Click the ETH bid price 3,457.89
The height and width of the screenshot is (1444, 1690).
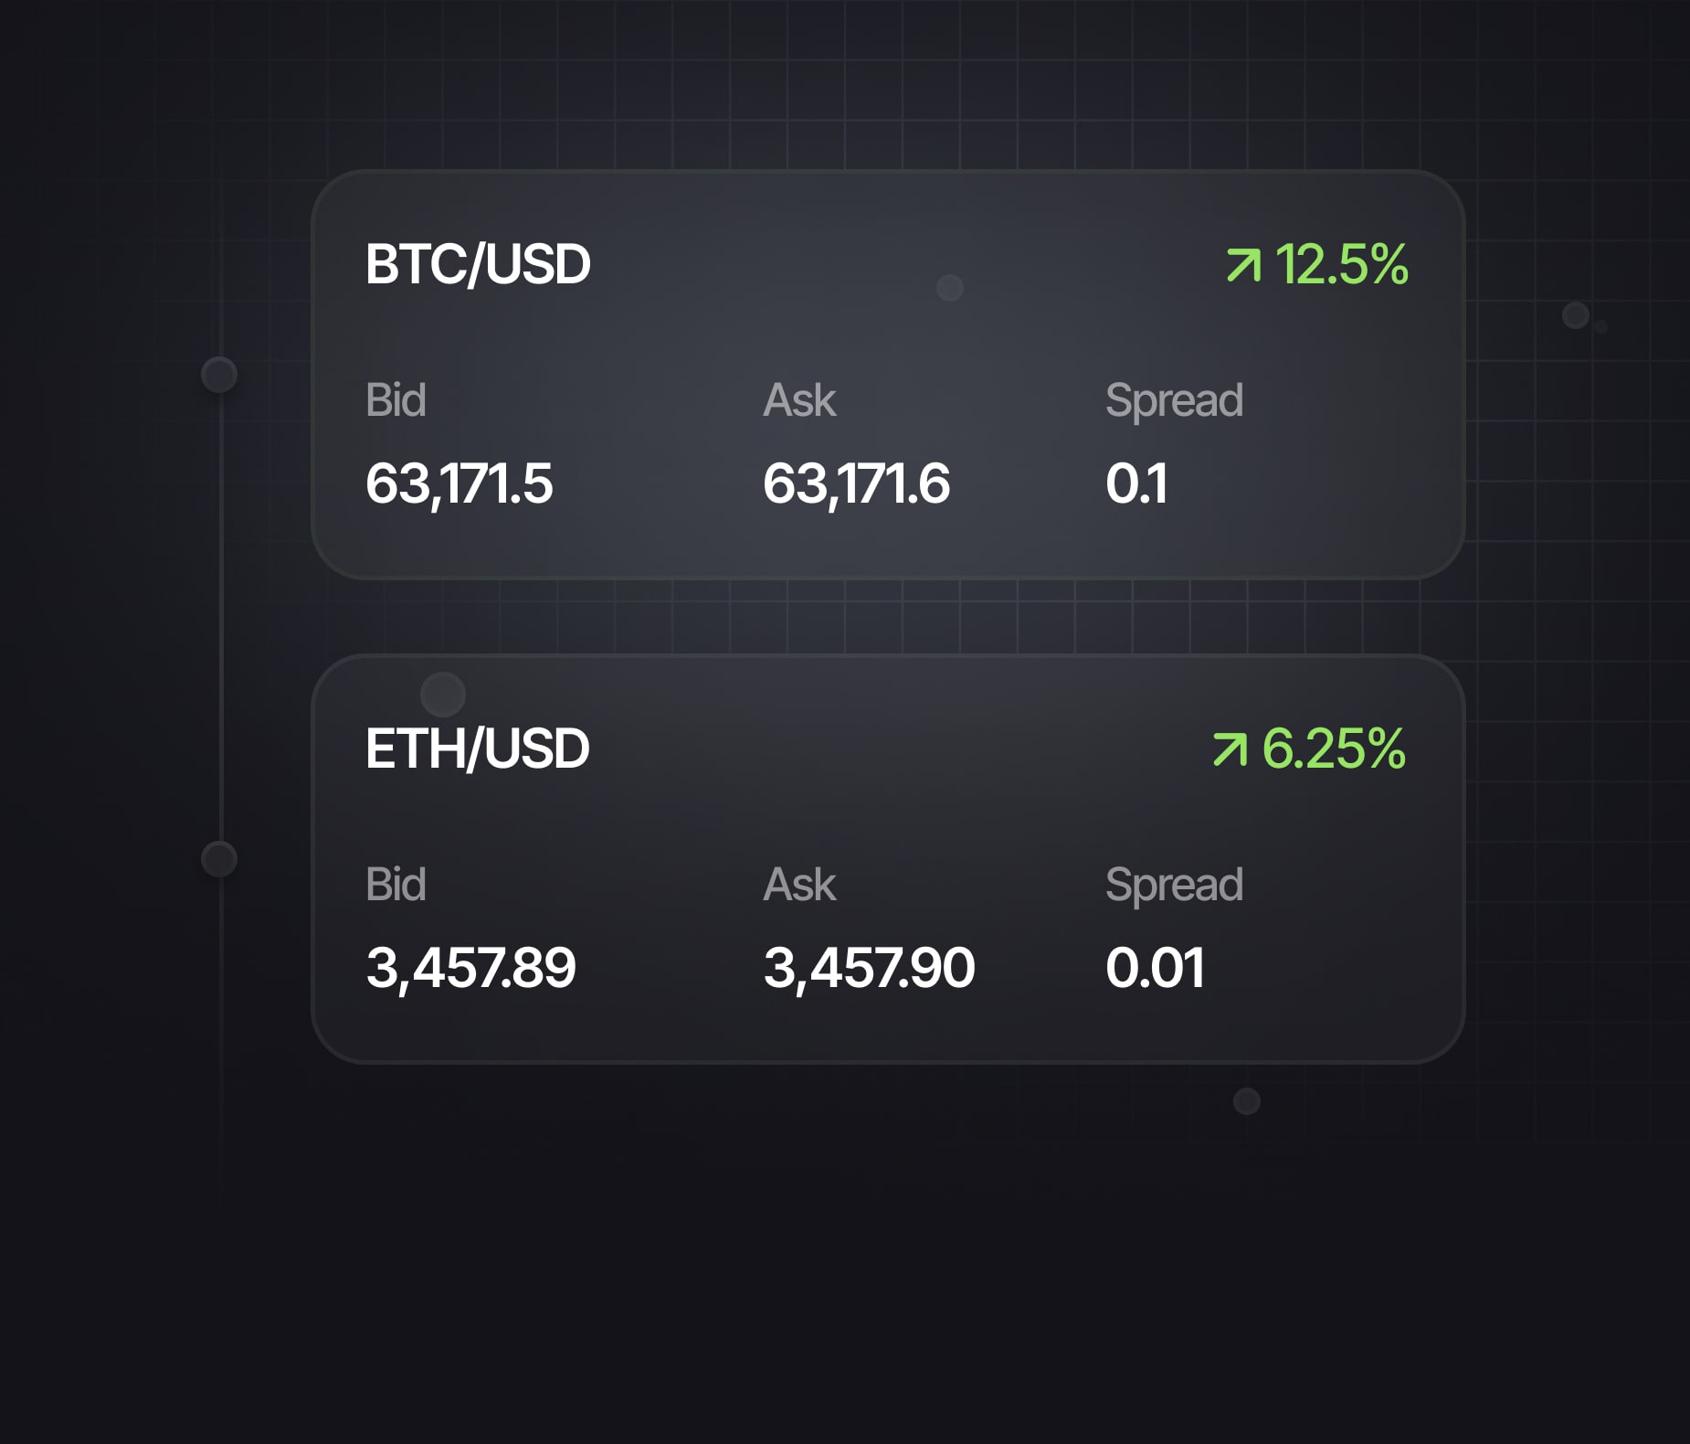pyautogui.click(x=470, y=968)
